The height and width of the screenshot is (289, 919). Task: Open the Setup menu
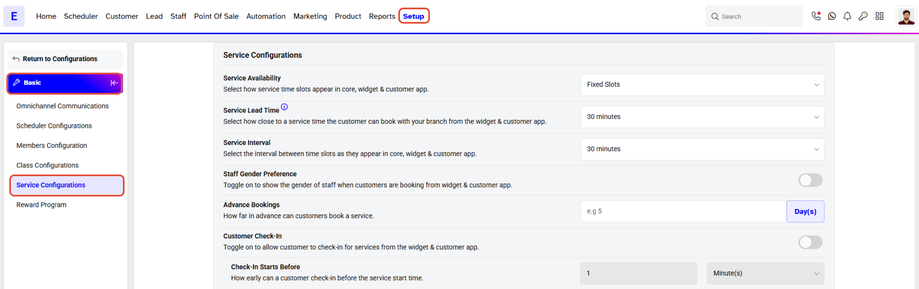[x=413, y=16]
